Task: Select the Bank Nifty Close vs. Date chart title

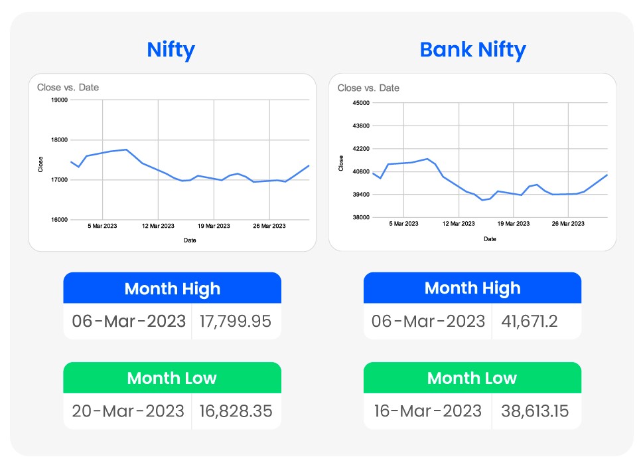Action: tap(368, 88)
